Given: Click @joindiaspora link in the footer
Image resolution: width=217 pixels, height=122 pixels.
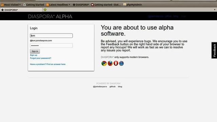Looking at the screenshot, I should (100, 87).
